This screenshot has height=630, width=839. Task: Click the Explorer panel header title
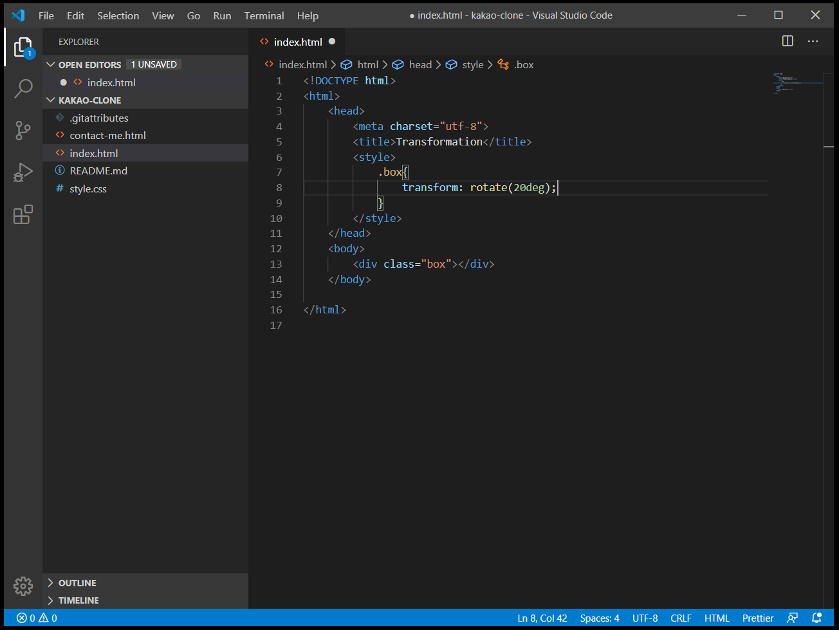pos(78,42)
